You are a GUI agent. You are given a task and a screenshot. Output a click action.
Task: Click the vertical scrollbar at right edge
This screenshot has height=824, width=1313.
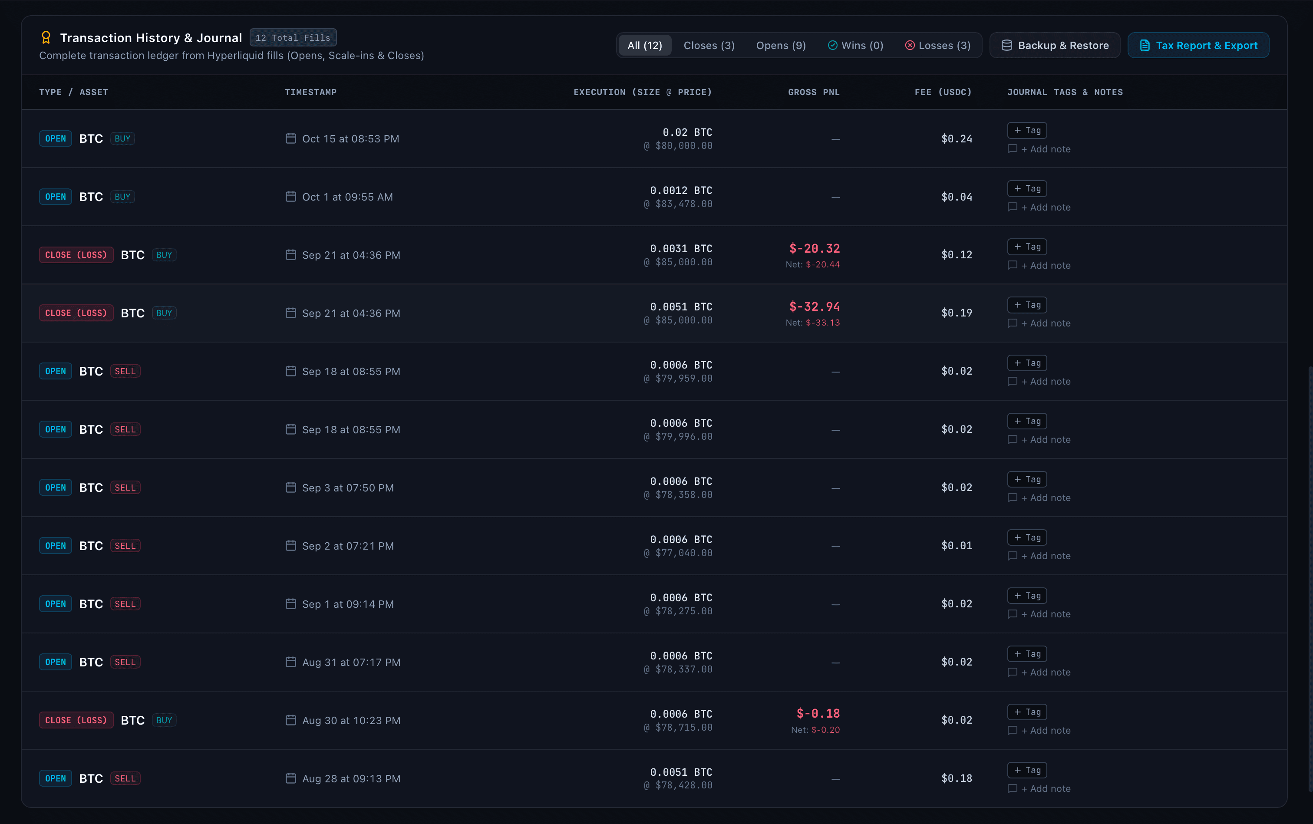[1310, 579]
